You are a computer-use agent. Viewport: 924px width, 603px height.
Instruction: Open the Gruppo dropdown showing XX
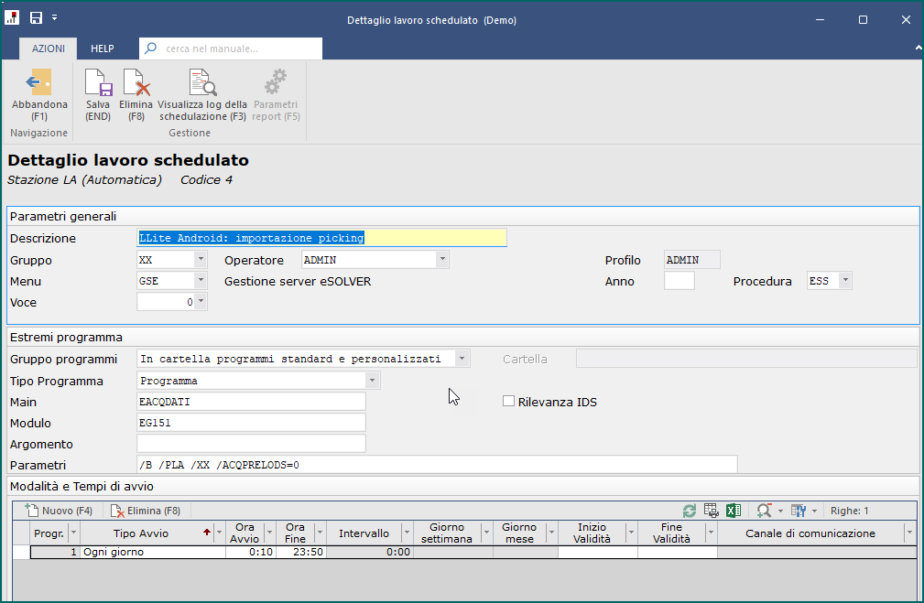(x=201, y=260)
